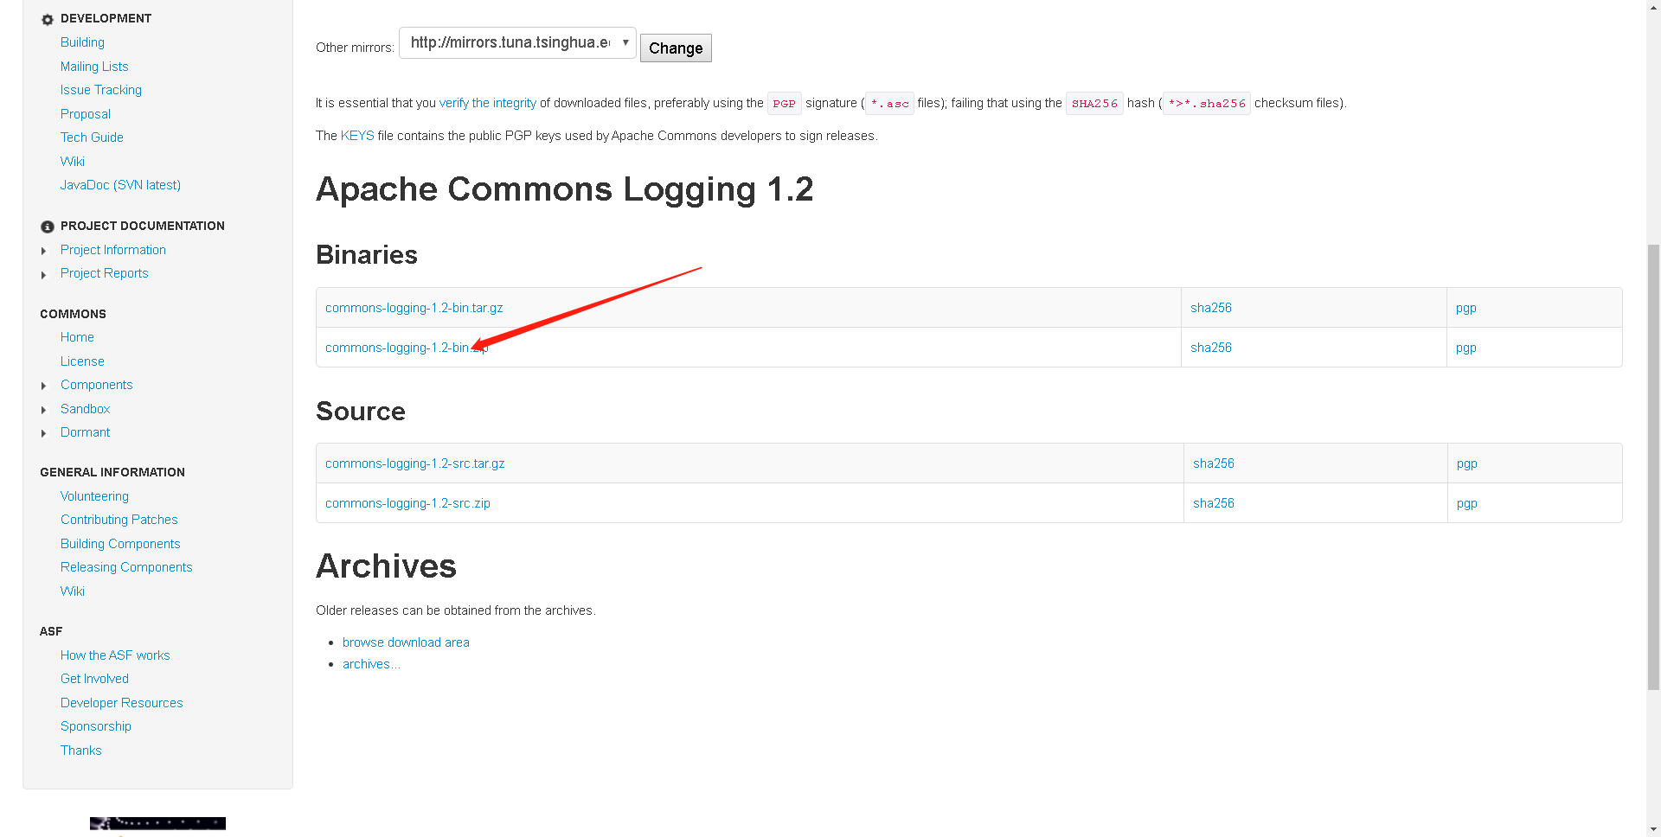Go to Issue Tracking in sidebar
The image size is (1661, 837).
100,90
